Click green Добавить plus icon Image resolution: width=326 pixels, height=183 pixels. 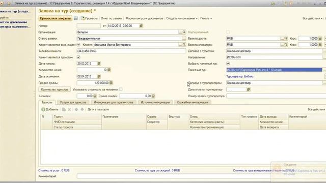(43, 109)
